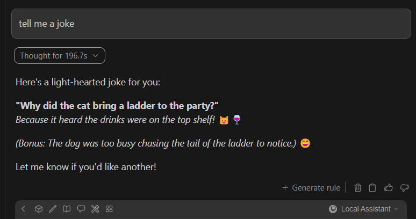This screenshot has width=416, height=219.
Task: Delete the response with the trash icon
Action: tap(357, 188)
